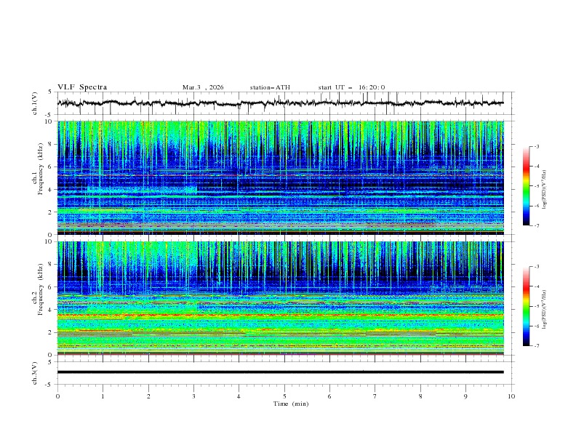Click the "-5" tick on ch.3(V) axis
Image resolution: width=576 pixels, height=445 pixels.
point(49,385)
